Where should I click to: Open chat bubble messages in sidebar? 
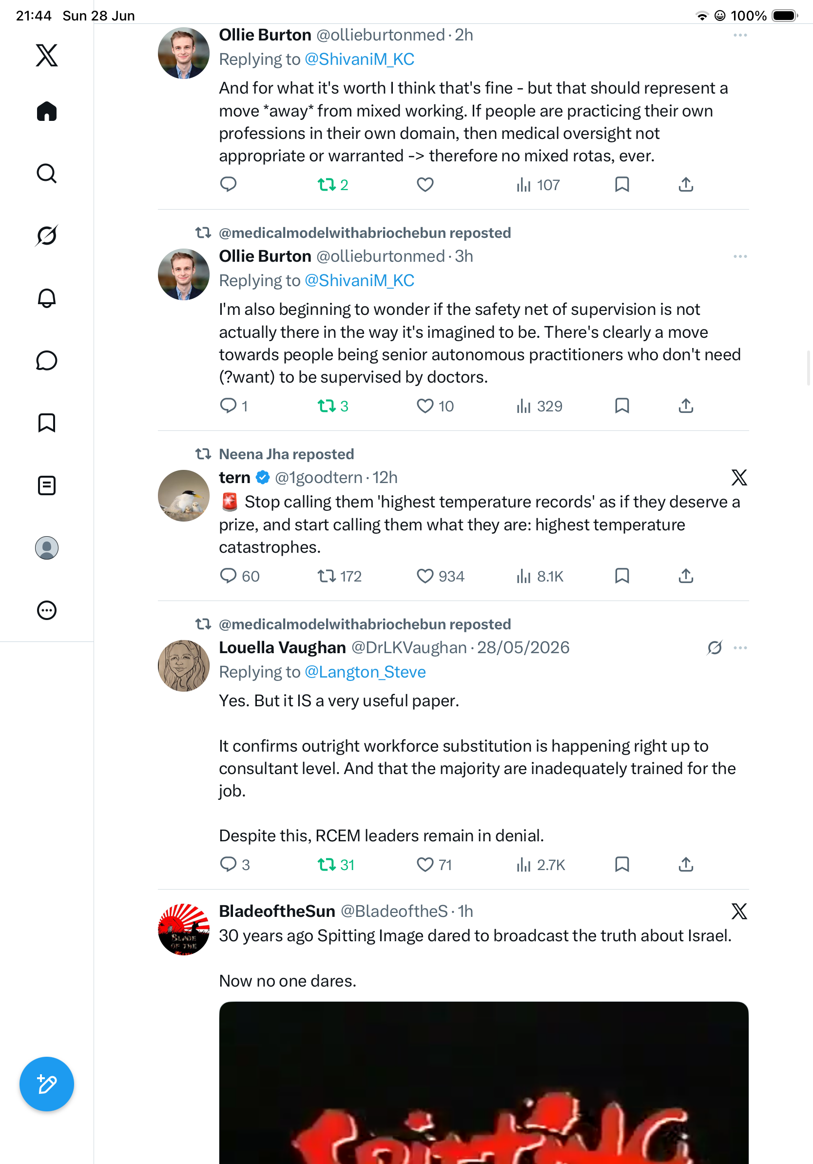(x=47, y=360)
